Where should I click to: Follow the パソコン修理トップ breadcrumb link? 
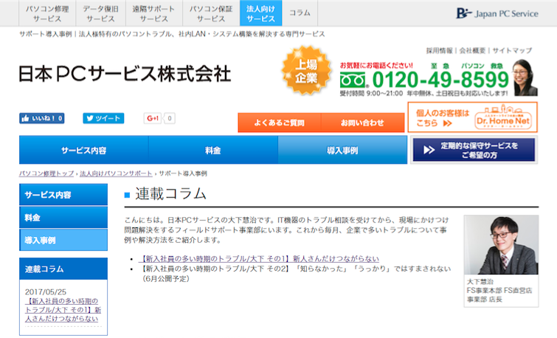pos(46,173)
